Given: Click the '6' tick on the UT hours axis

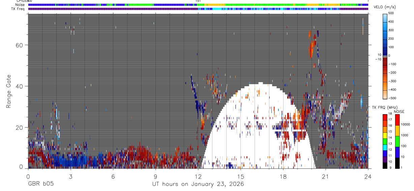Looking at the screenshot, I should point(113,177).
